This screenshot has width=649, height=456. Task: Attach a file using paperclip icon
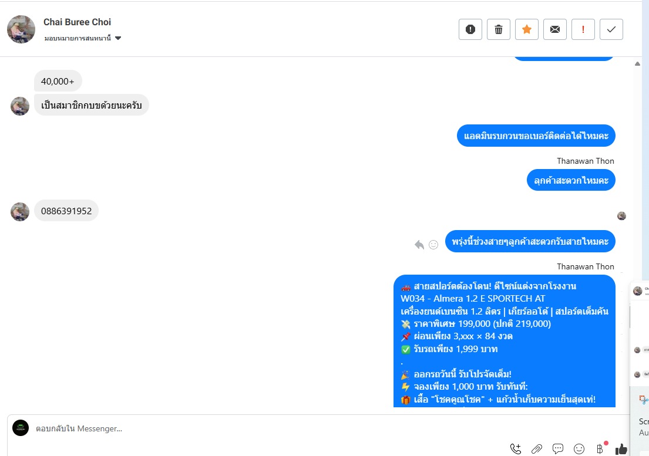point(537,448)
